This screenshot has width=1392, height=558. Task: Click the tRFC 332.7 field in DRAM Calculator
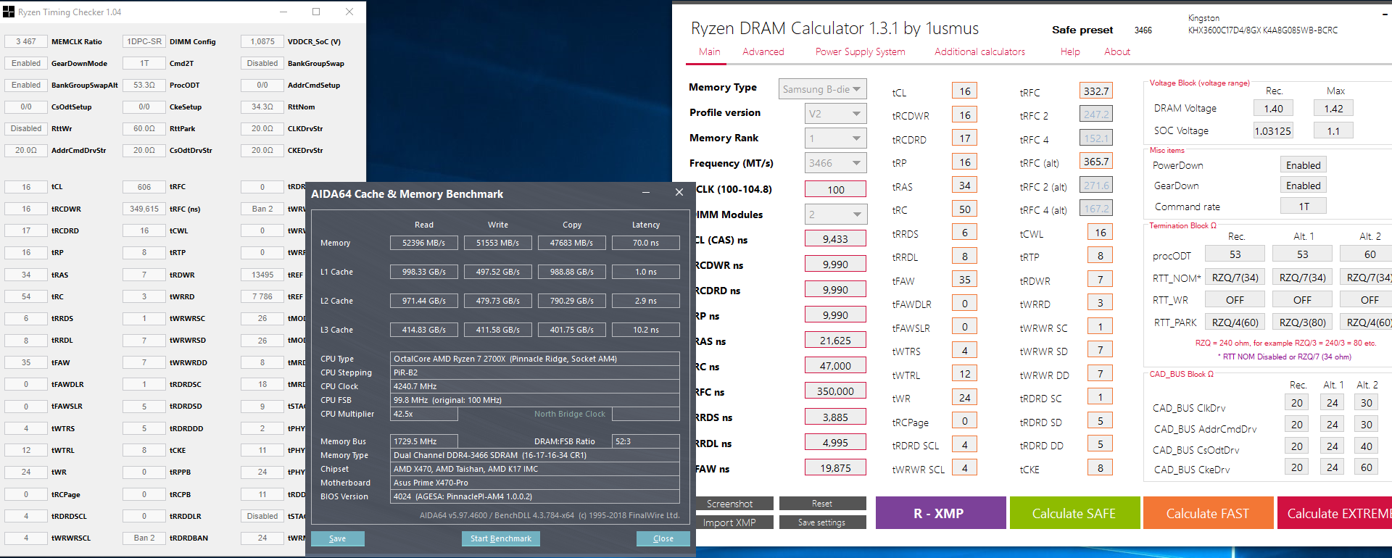click(1096, 91)
